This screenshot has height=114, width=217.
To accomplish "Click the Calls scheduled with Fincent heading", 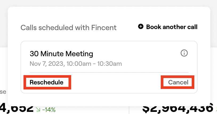I will (x=69, y=27).
